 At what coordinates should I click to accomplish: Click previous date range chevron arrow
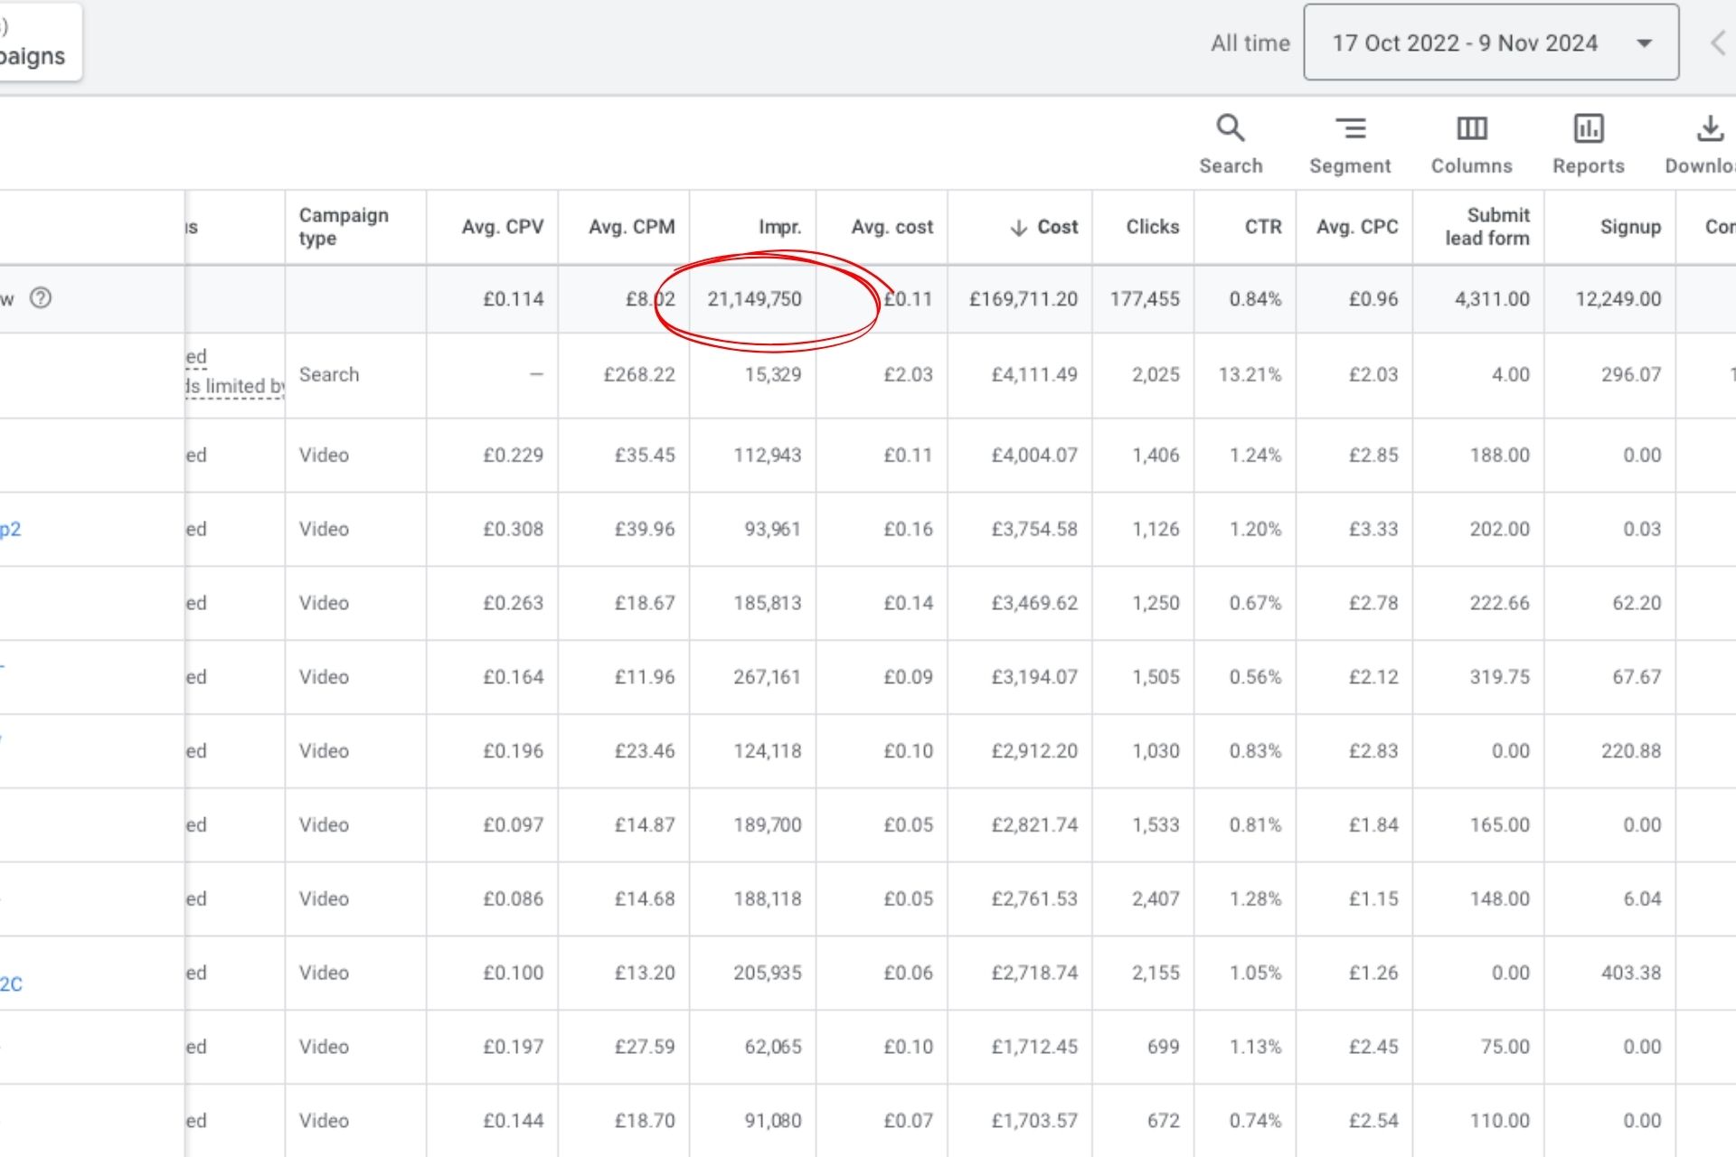point(1717,42)
